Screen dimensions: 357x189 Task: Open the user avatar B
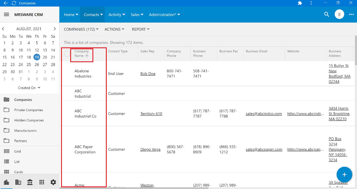[339, 14]
